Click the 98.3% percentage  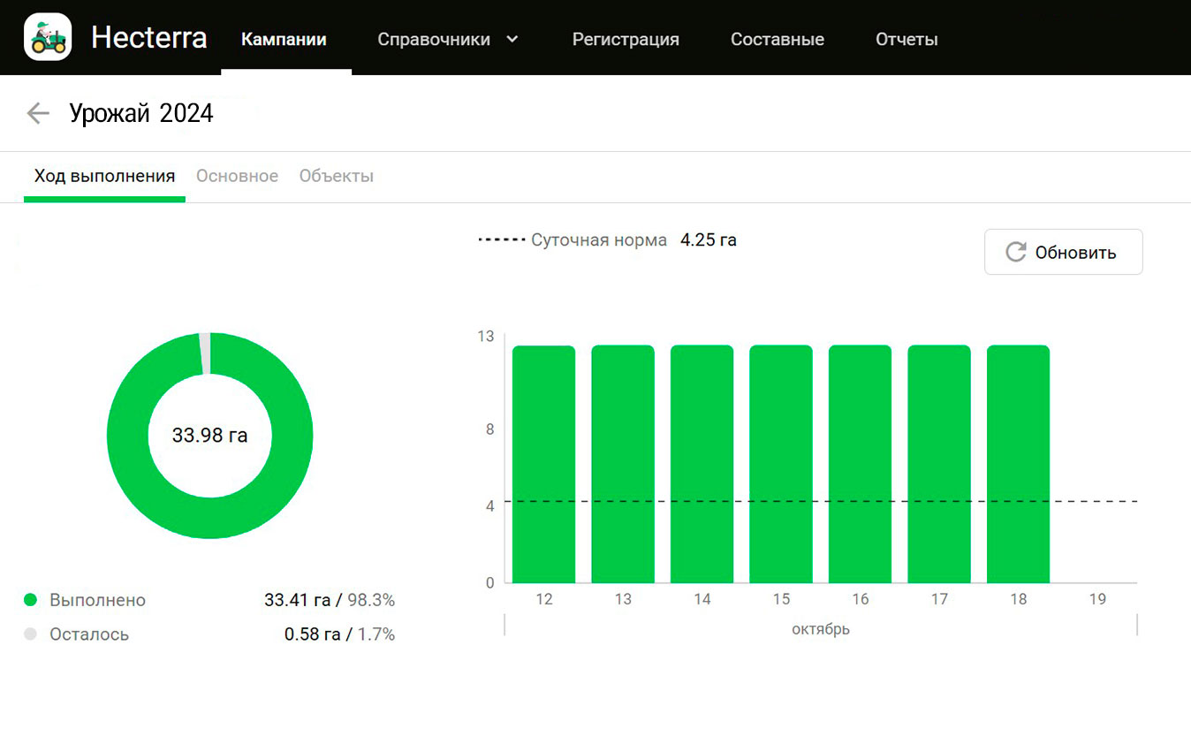pyautogui.click(x=371, y=600)
